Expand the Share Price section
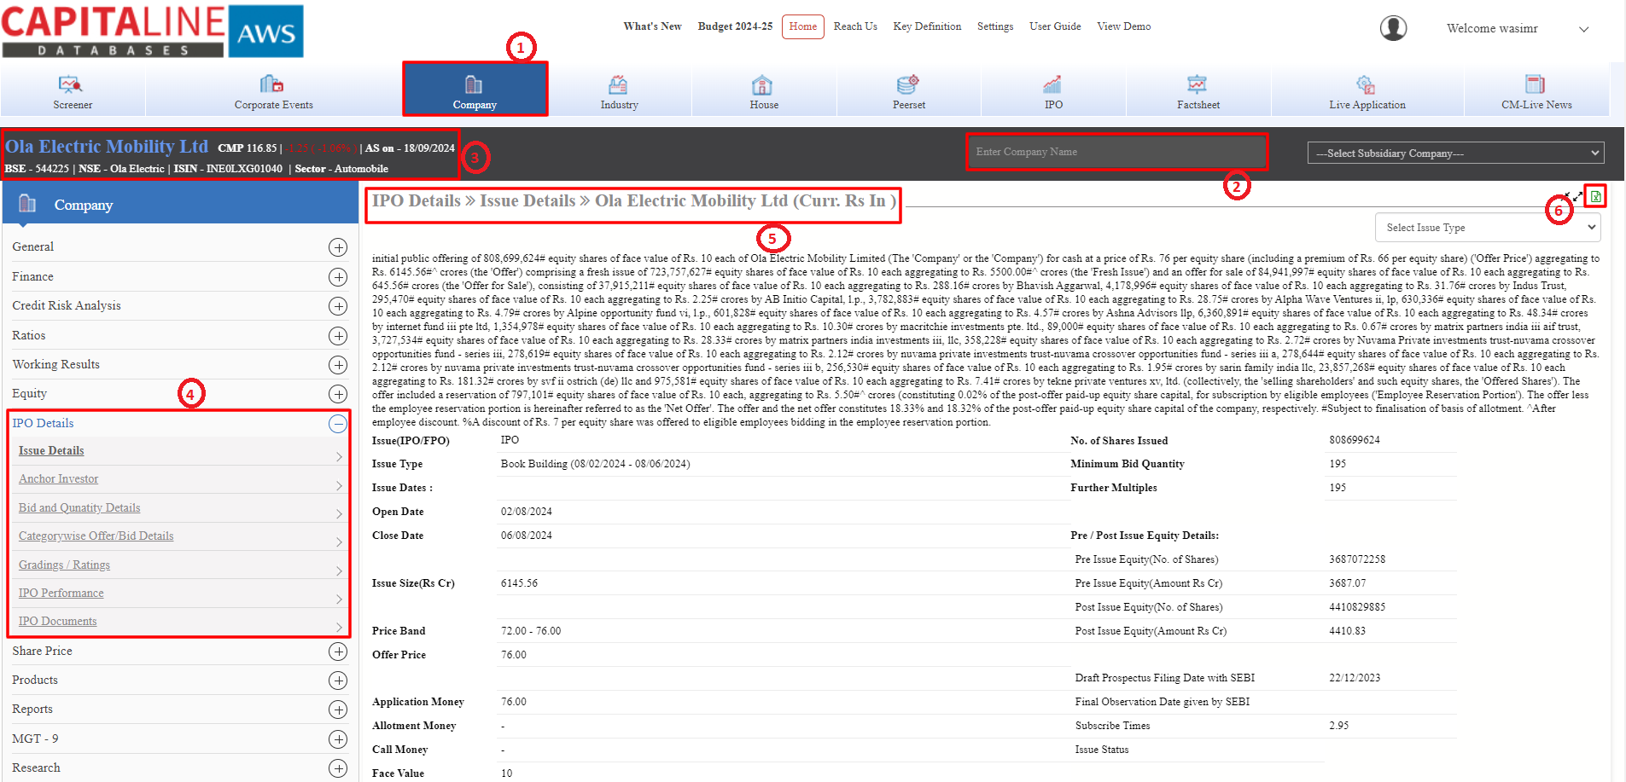 click(x=338, y=652)
